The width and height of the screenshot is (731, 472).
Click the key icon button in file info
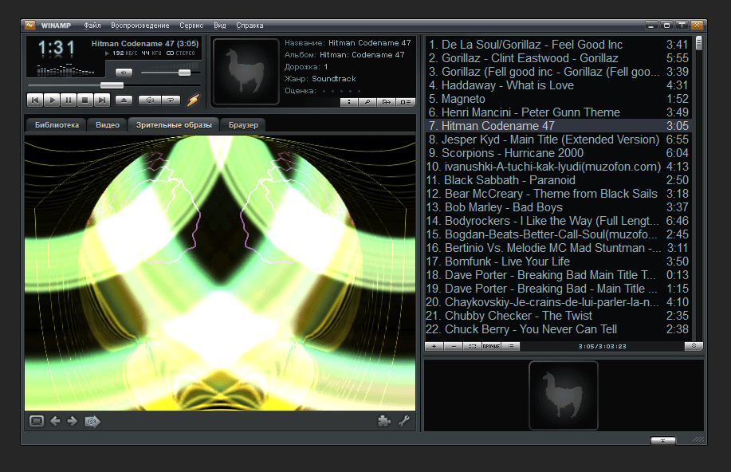(367, 102)
